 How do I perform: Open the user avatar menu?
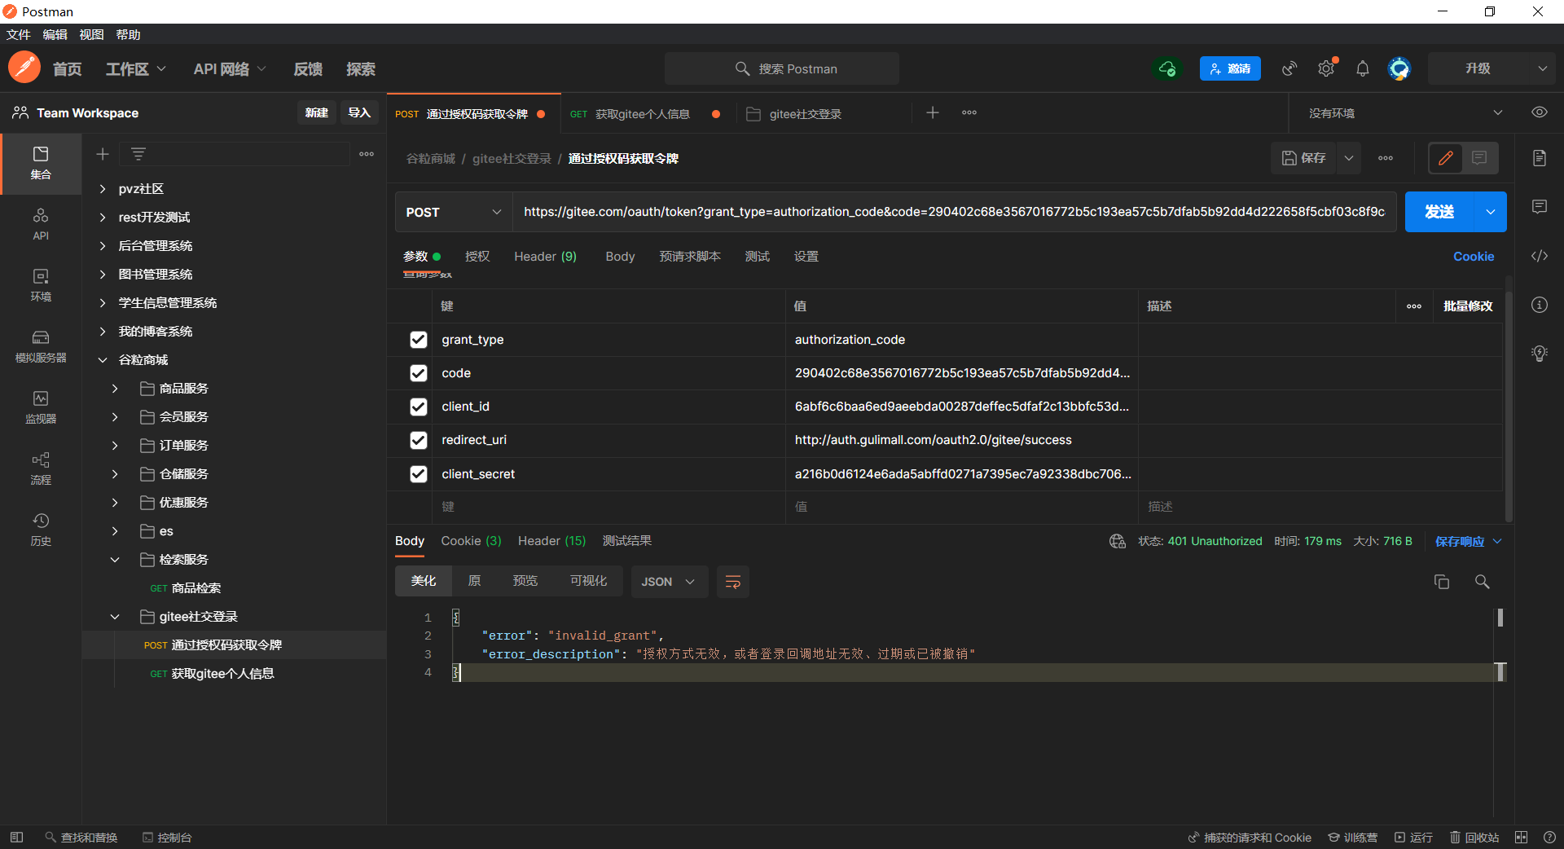[1399, 68]
